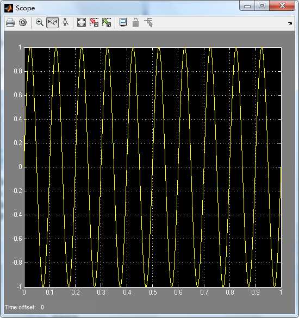
Task: Click the Time offset label
Action: (20, 307)
